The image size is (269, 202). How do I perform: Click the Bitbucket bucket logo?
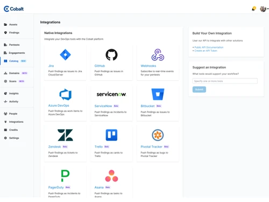click(x=158, y=94)
